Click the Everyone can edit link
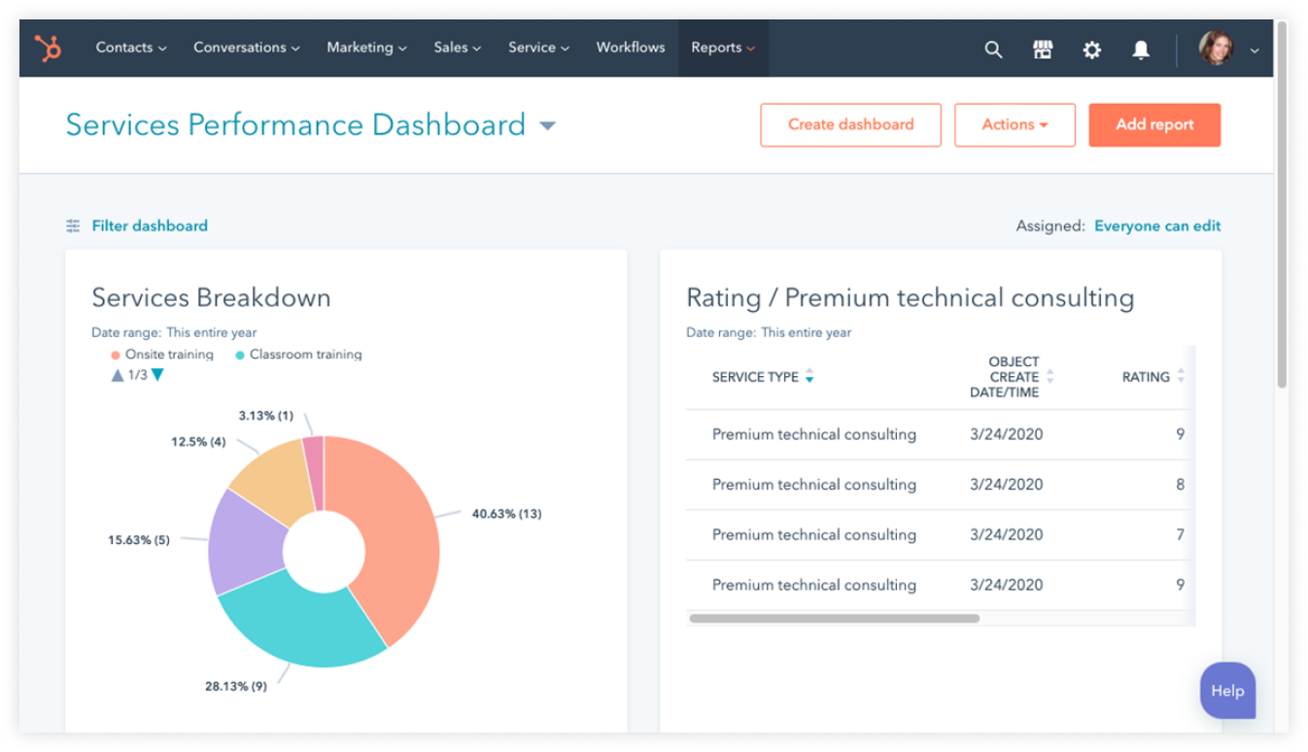 pos(1156,226)
